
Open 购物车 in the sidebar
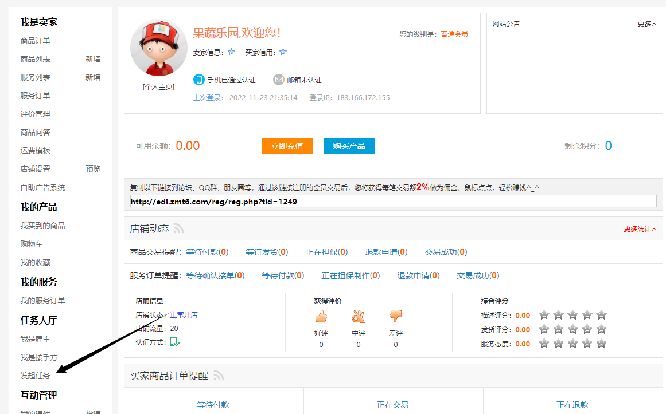click(32, 244)
